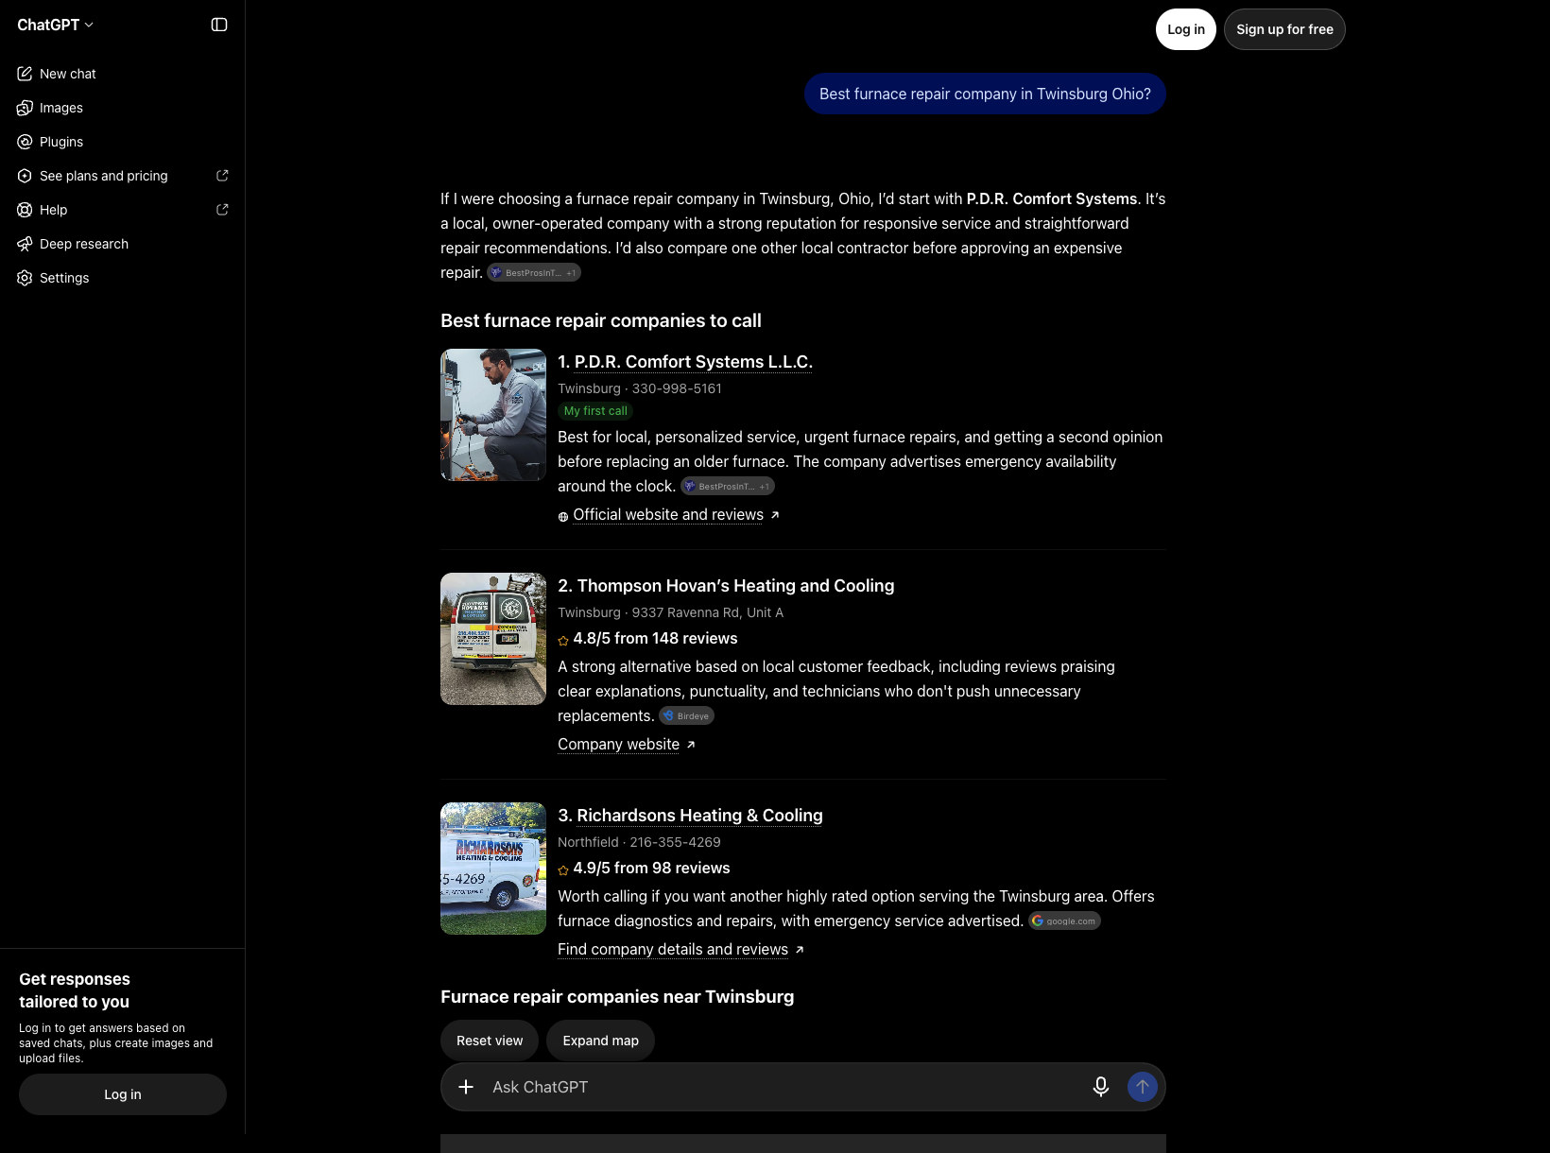
Task: Click the microphone dictation icon
Action: tap(1101, 1087)
